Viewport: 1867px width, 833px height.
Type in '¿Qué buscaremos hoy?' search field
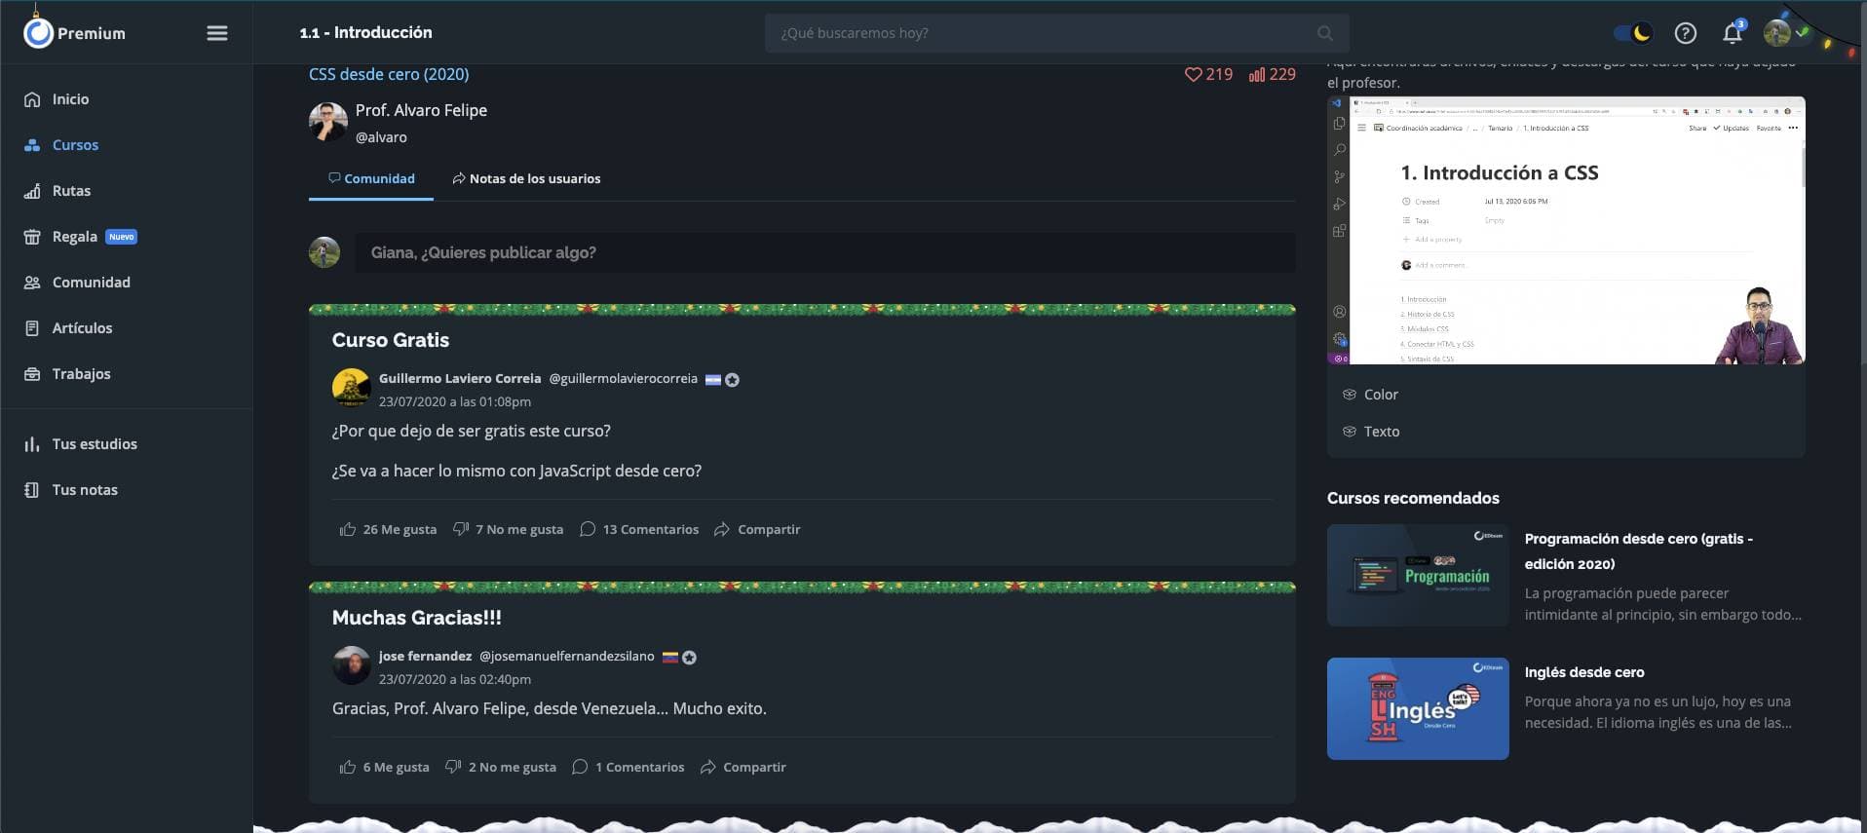1043,33
